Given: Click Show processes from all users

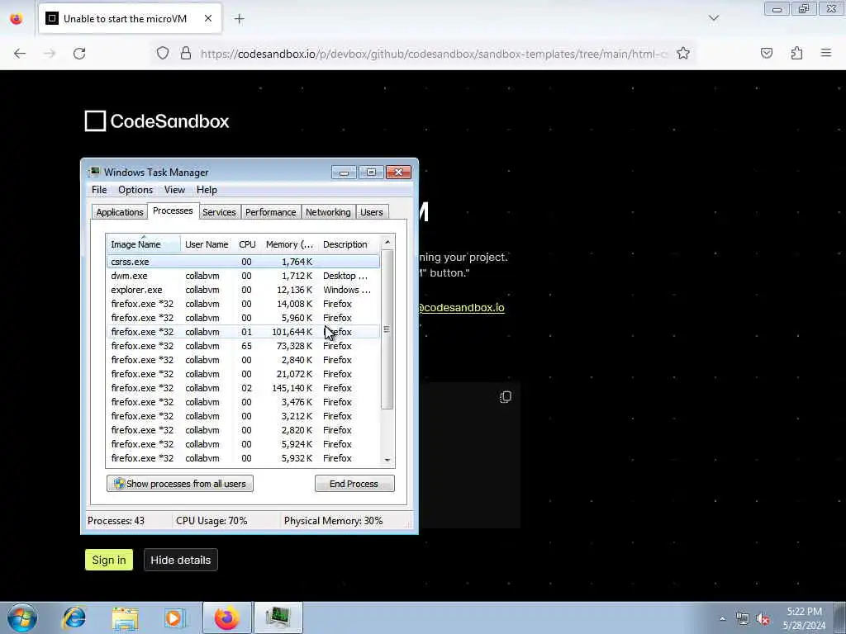Looking at the screenshot, I should coord(179,484).
